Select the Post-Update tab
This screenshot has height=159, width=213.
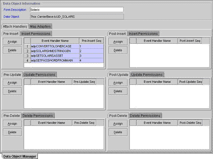click(119, 75)
